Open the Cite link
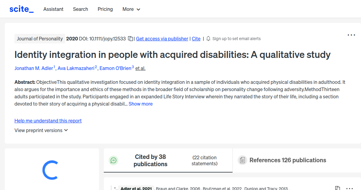The width and height of the screenshot is (361, 190). pos(196,39)
